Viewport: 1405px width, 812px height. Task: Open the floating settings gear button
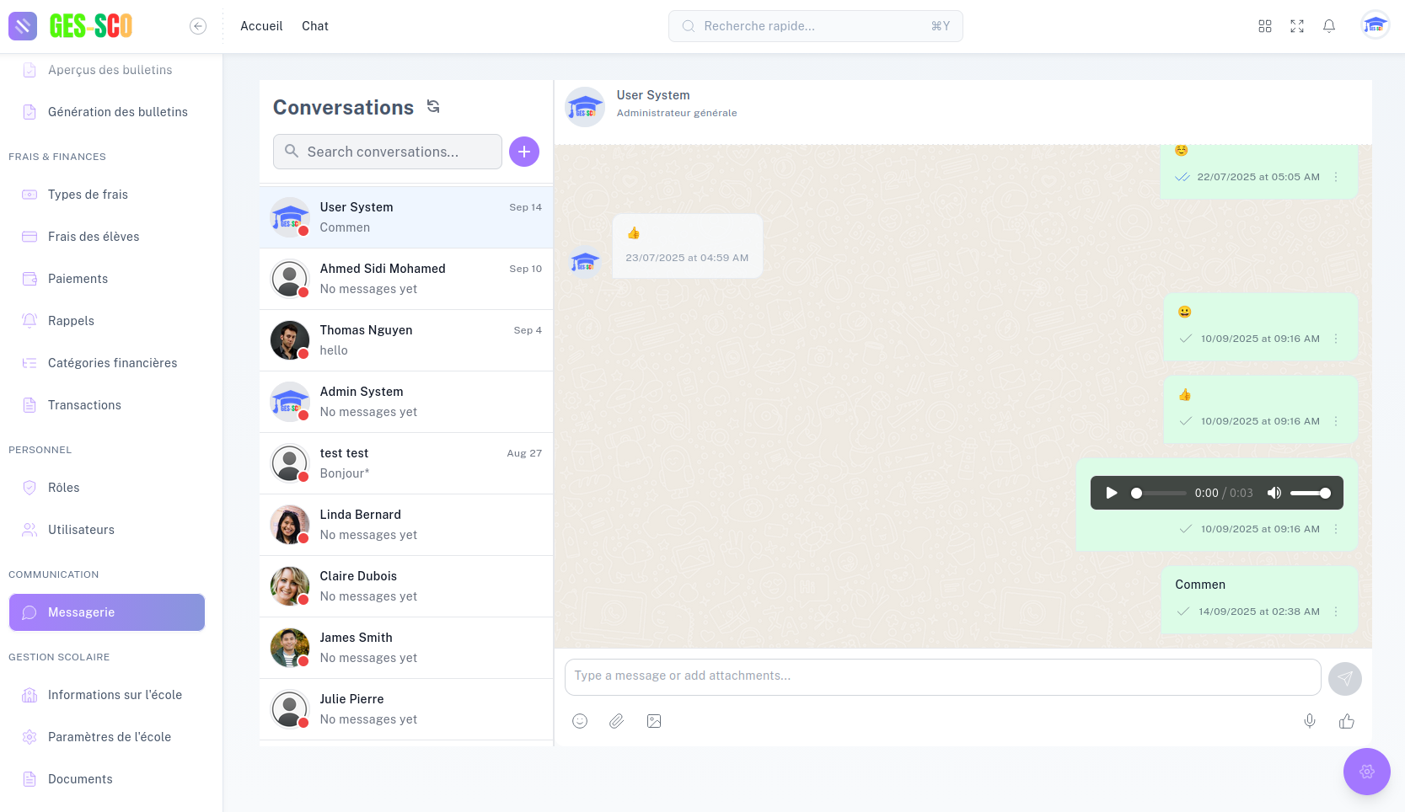[1367, 771]
